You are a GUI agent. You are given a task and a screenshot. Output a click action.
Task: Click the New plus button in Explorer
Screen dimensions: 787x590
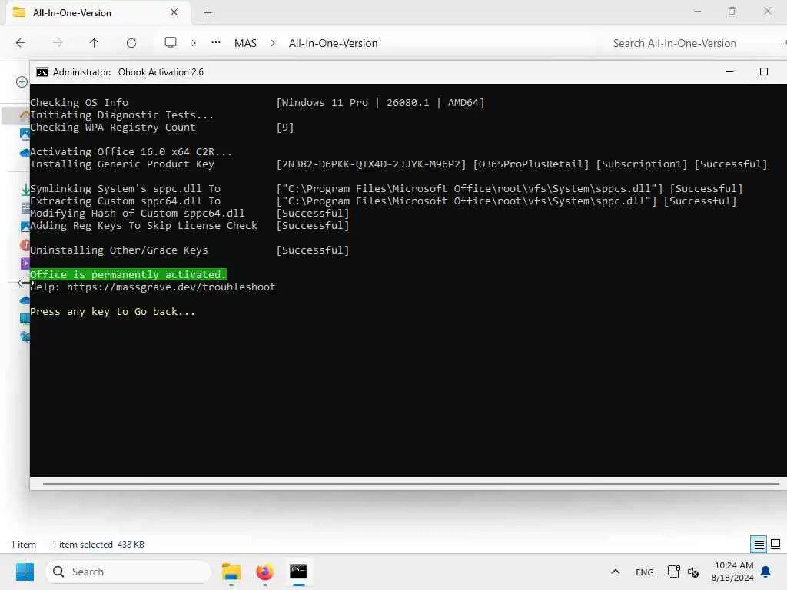pos(22,81)
